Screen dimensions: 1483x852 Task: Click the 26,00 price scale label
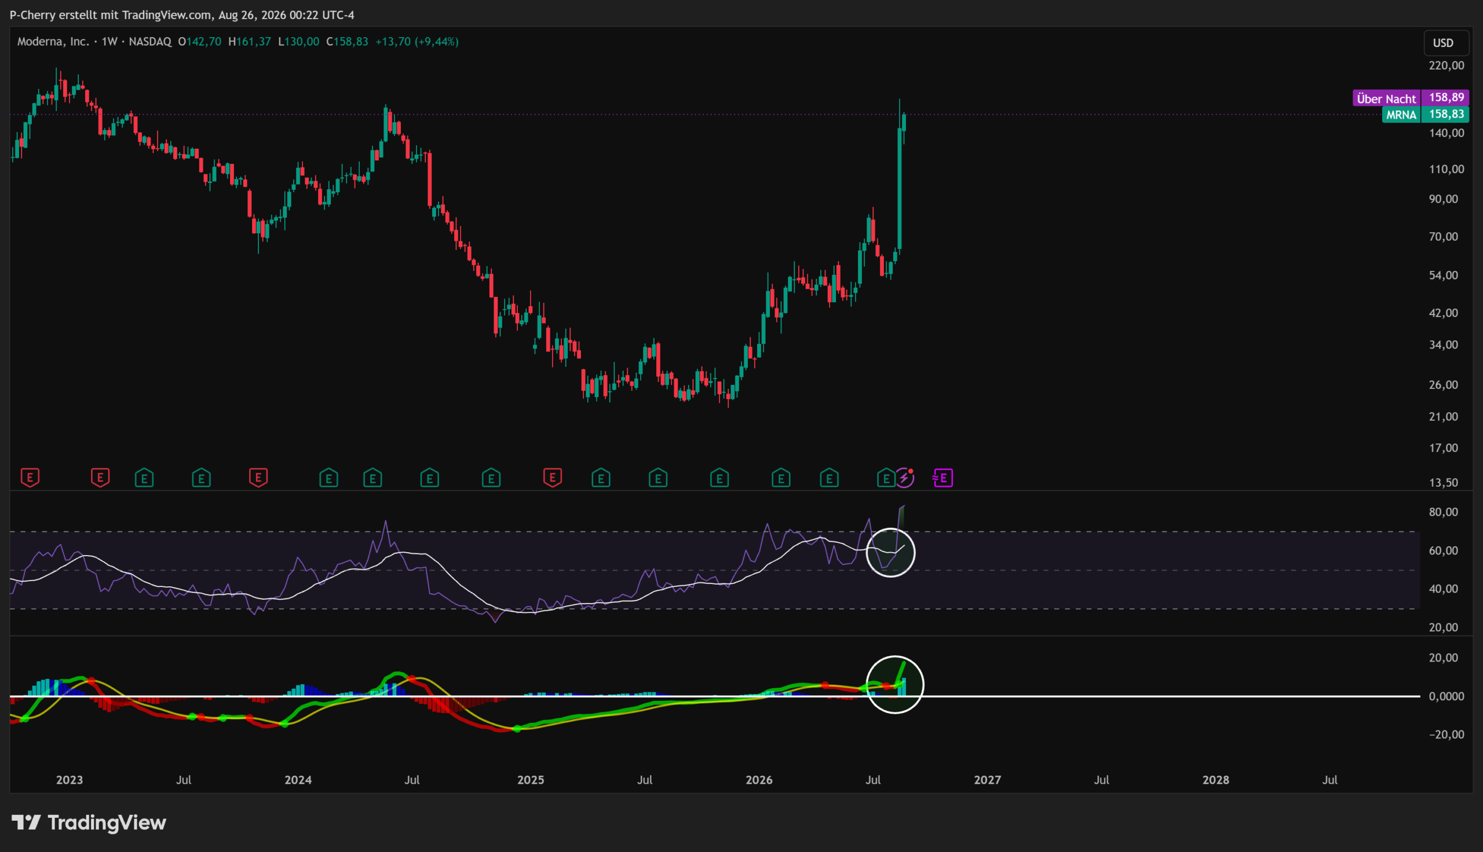(x=1443, y=384)
